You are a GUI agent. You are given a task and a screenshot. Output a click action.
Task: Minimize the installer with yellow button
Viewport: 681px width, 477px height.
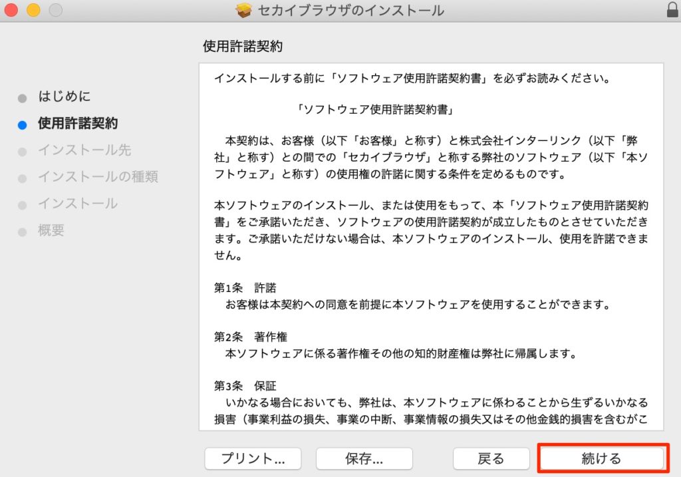(33, 9)
